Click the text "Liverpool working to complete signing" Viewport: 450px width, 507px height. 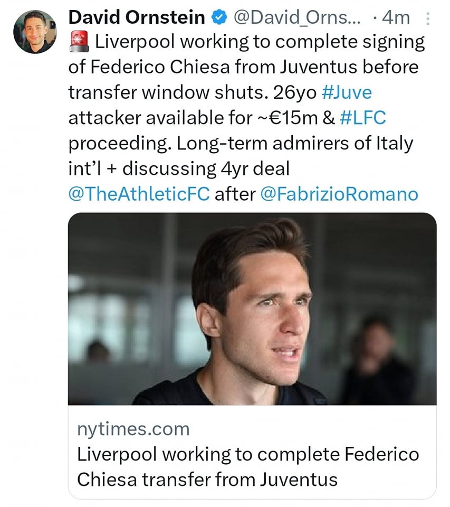click(260, 42)
